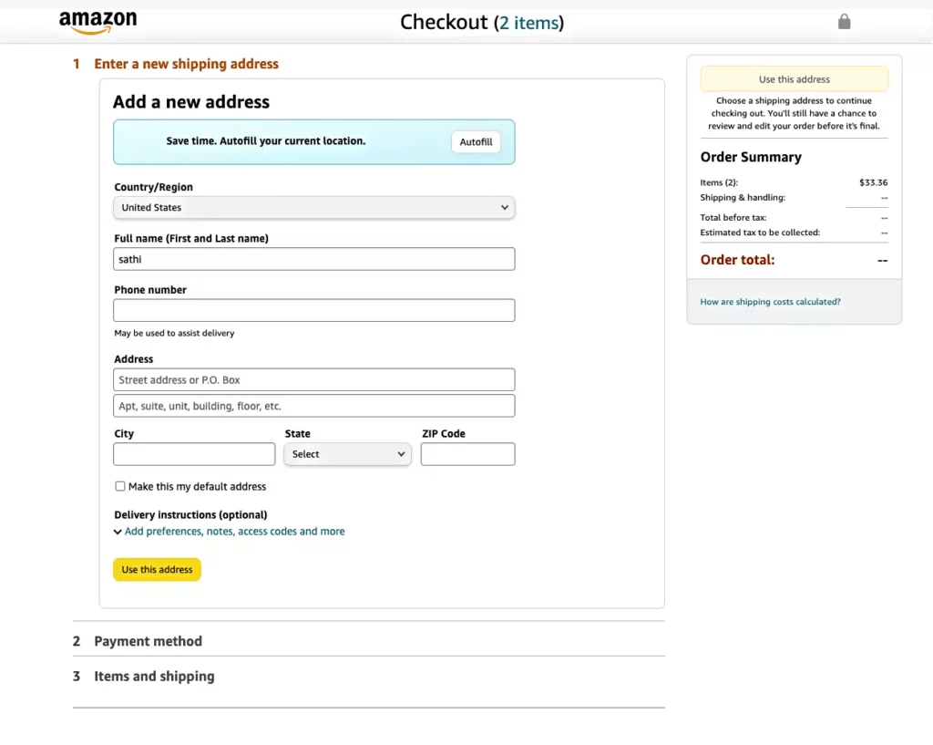
Task: Click the Full name input field
Action: tap(313, 259)
